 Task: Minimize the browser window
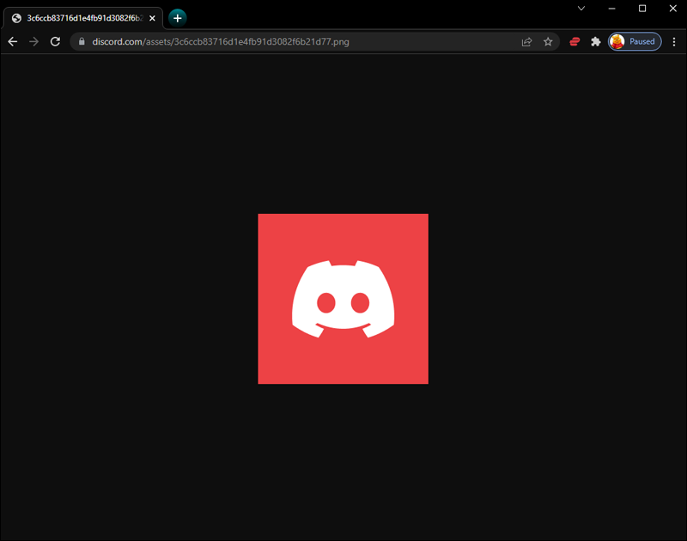click(x=611, y=9)
